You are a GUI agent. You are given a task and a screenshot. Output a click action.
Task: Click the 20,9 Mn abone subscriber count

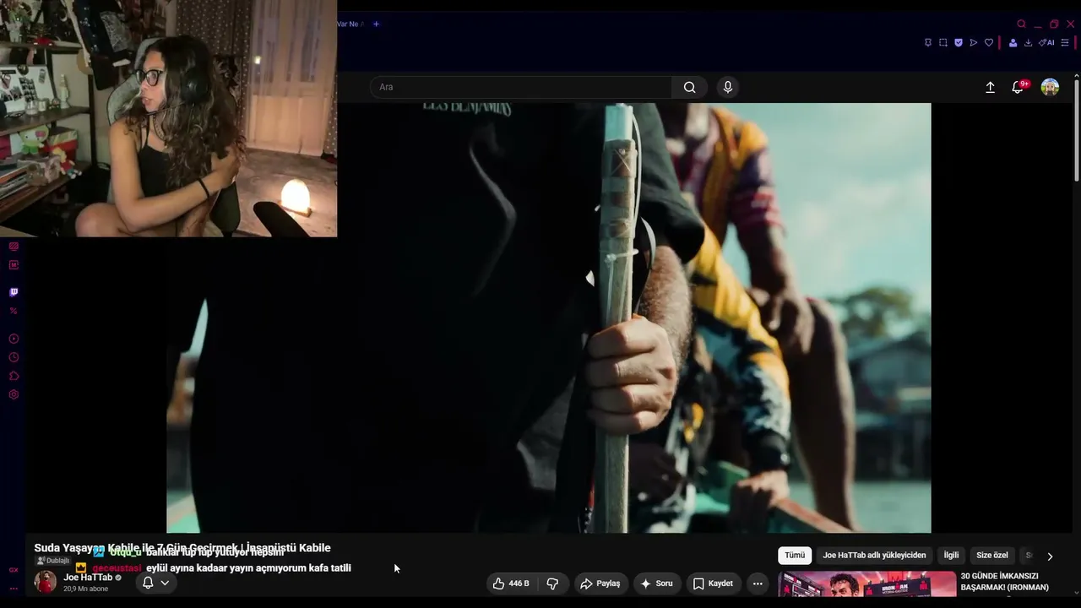[86, 589]
